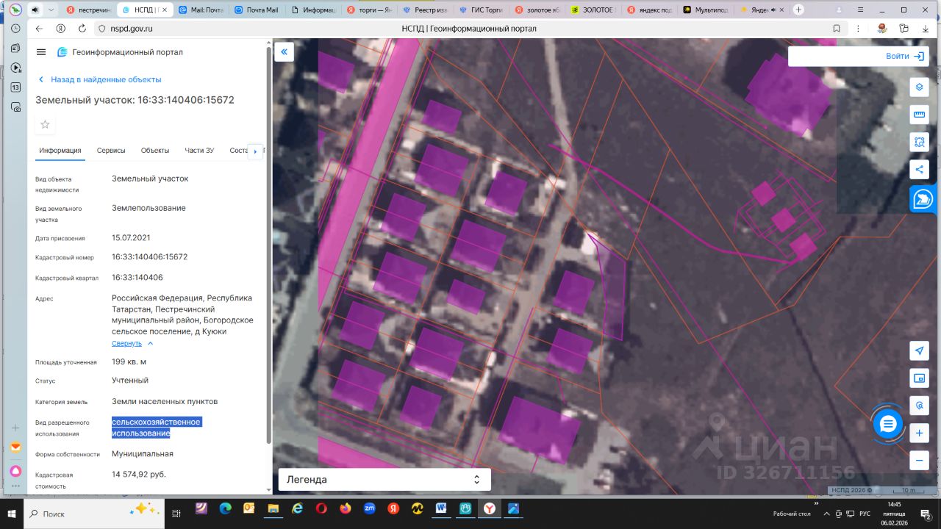Viewport: 941px width, 529px height.
Task: Open Opera from the taskbar
Action: coord(321,508)
